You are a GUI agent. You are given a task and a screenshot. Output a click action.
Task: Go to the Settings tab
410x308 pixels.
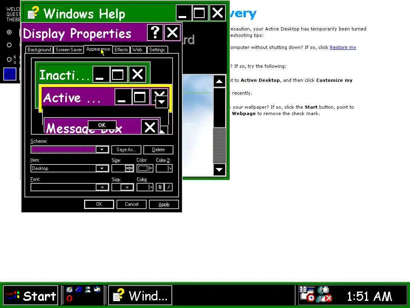[157, 50]
